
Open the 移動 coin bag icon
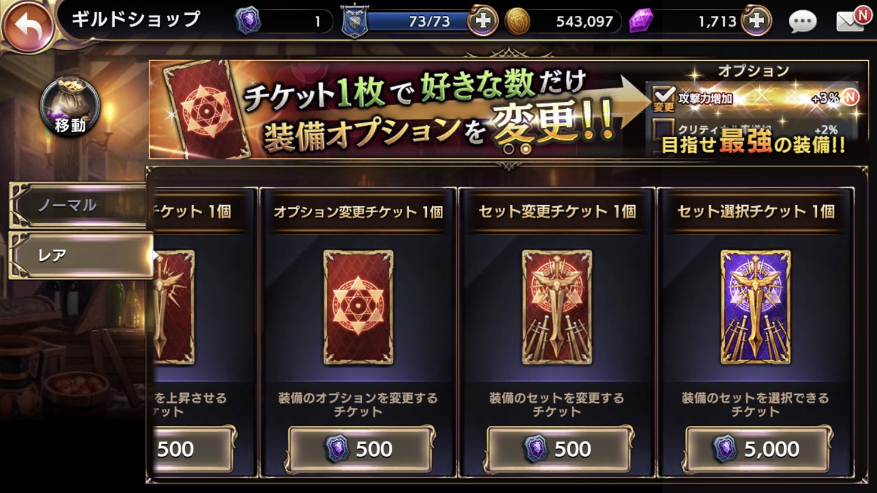point(70,106)
